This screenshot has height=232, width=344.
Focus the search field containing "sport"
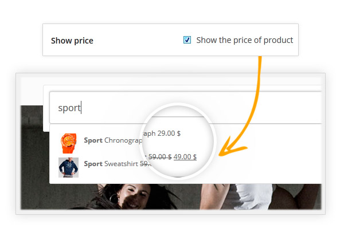point(172,107)
